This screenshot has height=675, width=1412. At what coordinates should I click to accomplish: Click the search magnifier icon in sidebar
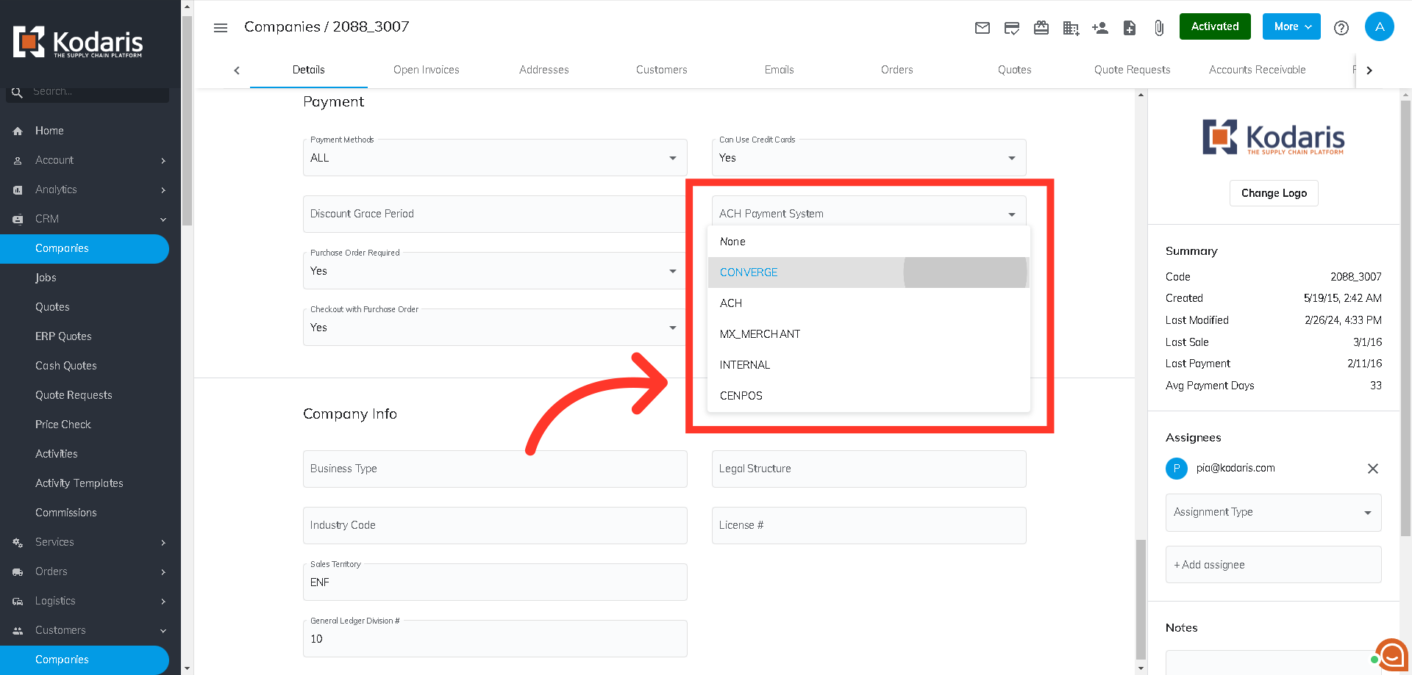17,93
